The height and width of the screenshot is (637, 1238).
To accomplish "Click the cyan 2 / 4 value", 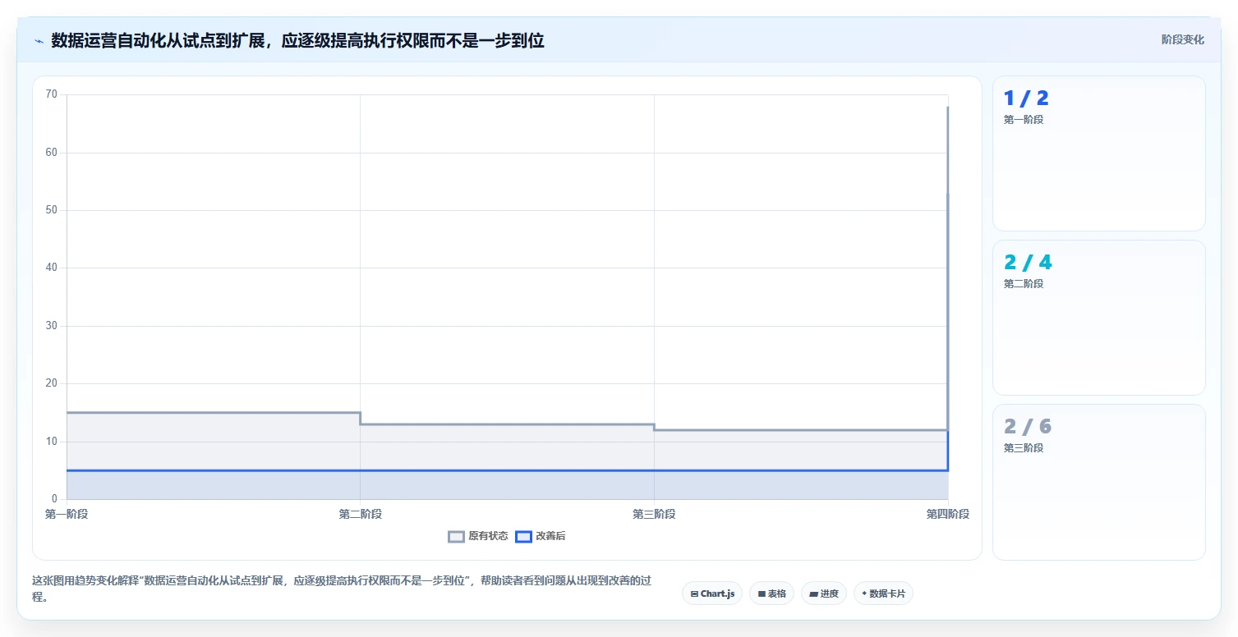I will pyautogui.click(x=1028, y=263).
